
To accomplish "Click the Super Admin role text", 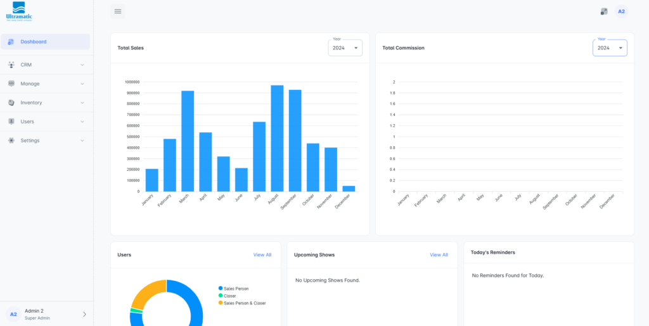I will pyautogui.click(x=37, y=318).
